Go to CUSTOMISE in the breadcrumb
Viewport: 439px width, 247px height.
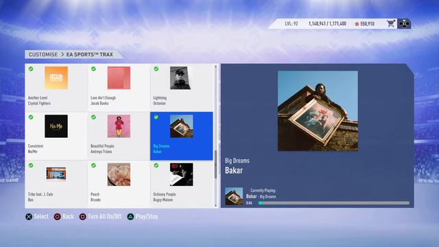coord(43,54)
